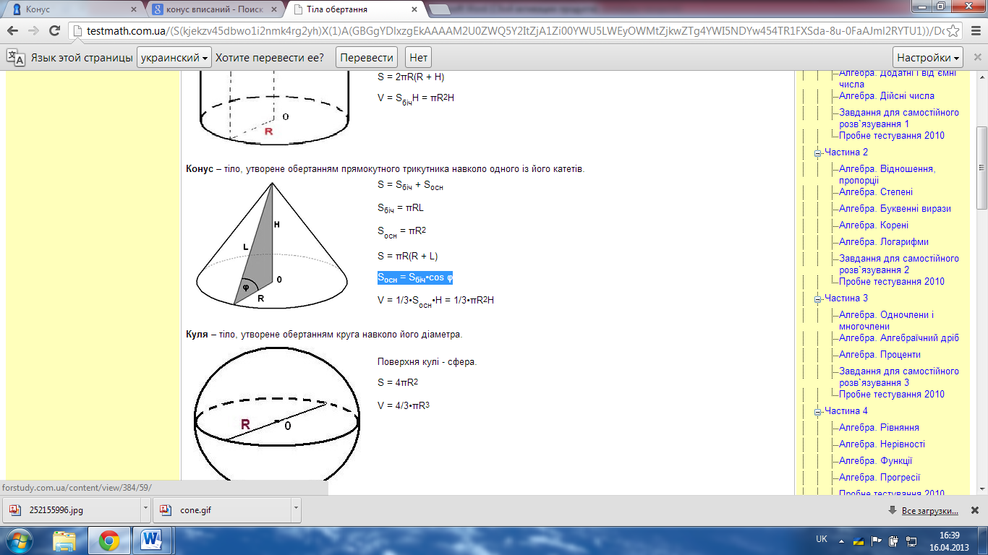Open "Алгебра. Буквенні вирази" link
The image size is (988, 555).
coord(895,208)
